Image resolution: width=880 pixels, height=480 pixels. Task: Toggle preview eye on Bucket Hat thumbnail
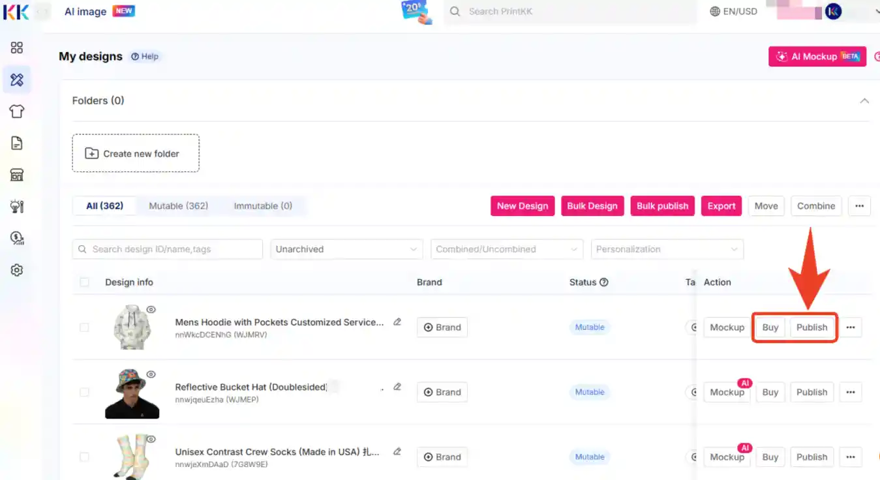(x=151, y=374)
